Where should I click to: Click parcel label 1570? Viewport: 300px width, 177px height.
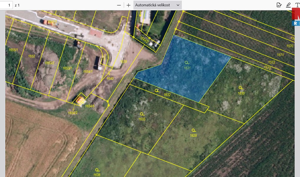click(290, 46)
